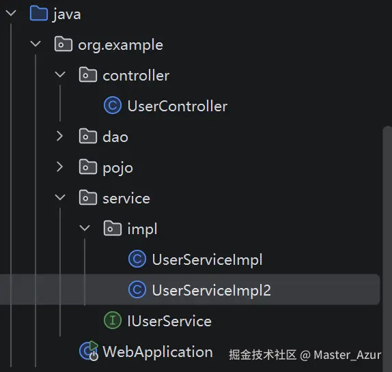This screenshot has width=392, height=372.
Task: Click the org.example package icon
Action: (64, 44)
